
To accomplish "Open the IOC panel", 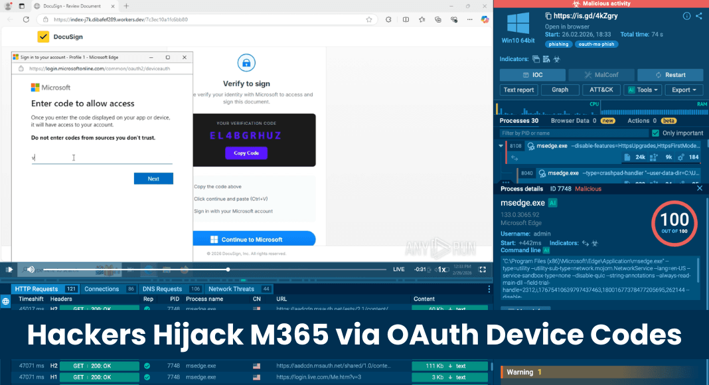I will pyautogui.click(x=532, y=74).
